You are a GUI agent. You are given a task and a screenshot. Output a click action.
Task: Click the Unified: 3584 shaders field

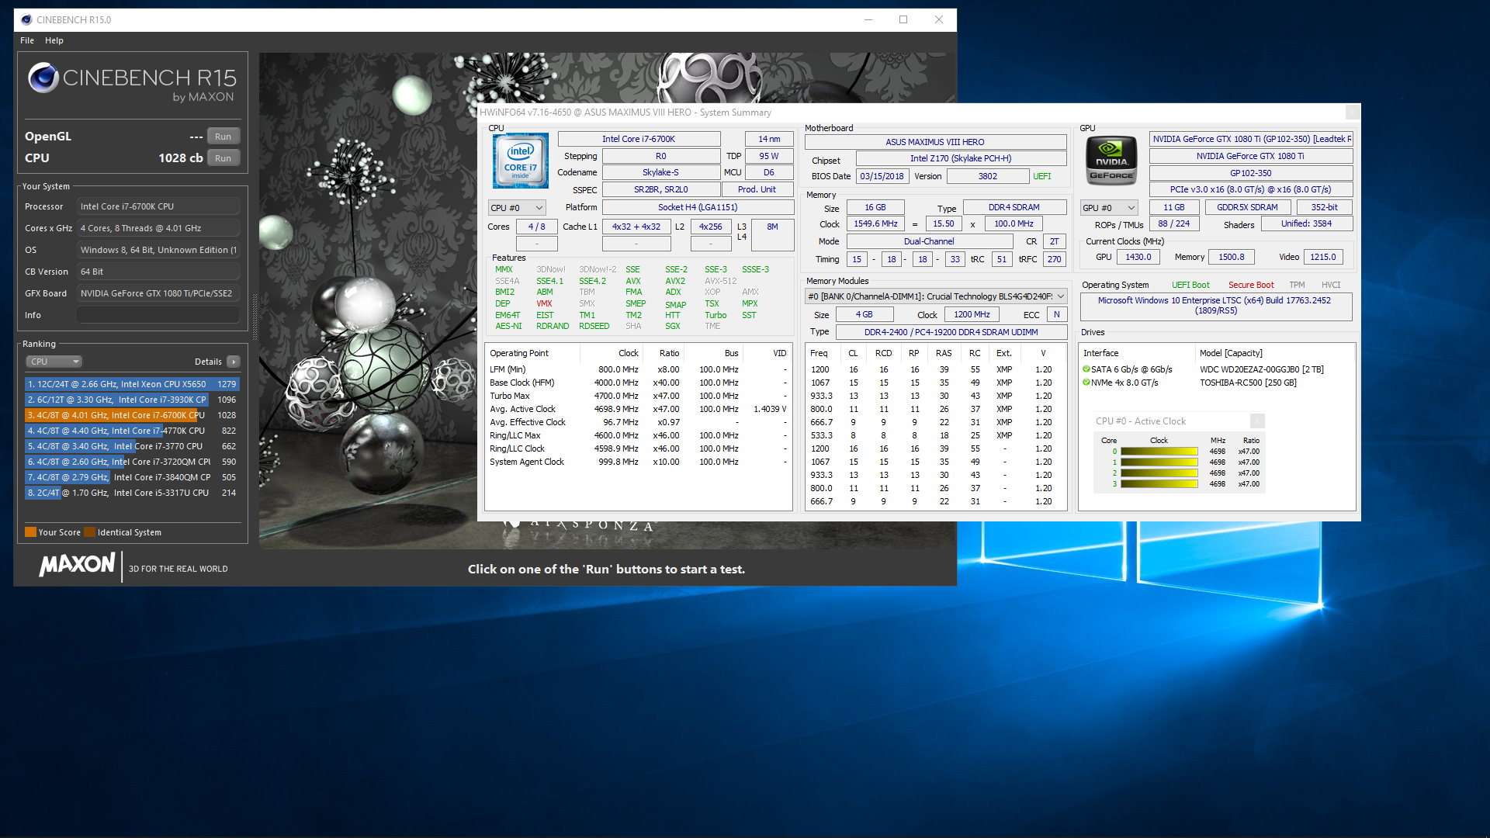coord(1306,223)
